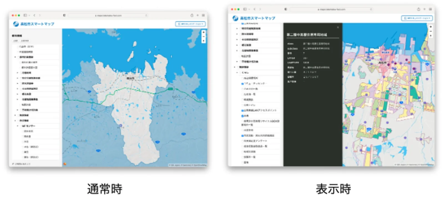
Task: Collapse the IoT センサー group
Action: (18, 126)
